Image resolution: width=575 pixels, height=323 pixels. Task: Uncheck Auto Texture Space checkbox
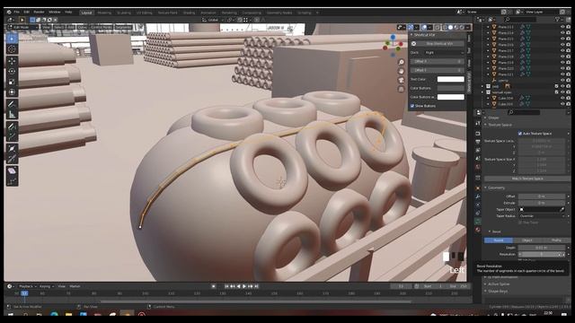pos(520,134)
